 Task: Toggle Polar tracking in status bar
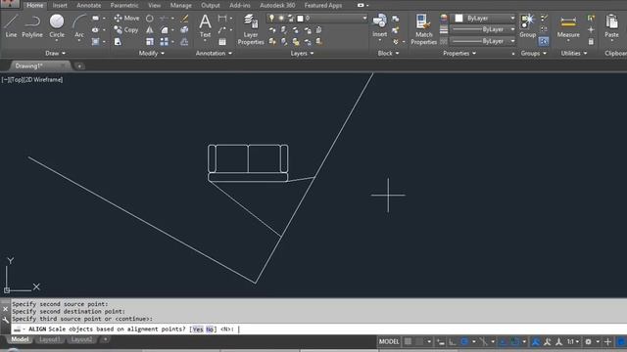(464, 341)
